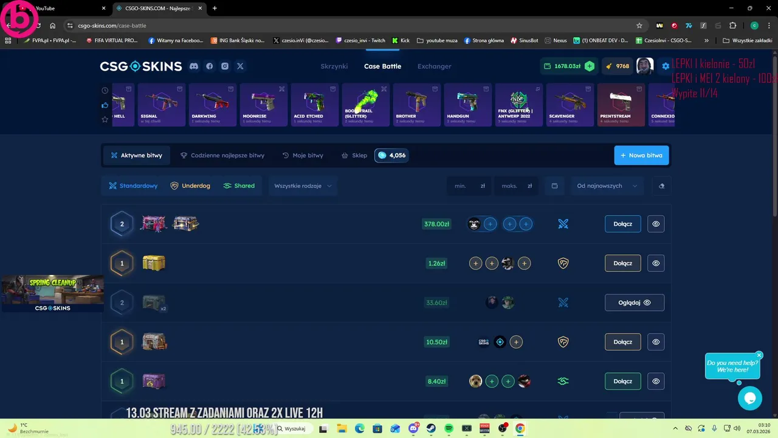This screenshot has width=778, height=438.
Task: Open Discord from the Windows taskbar
Action: tap(414, 428)
